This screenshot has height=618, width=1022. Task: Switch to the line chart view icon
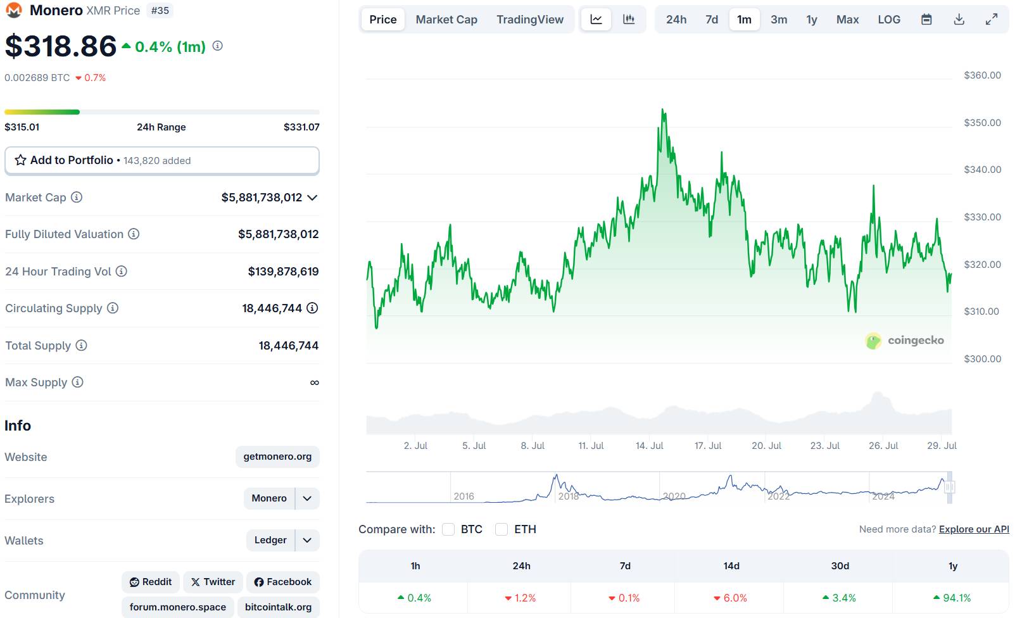[x=596, y=20]
